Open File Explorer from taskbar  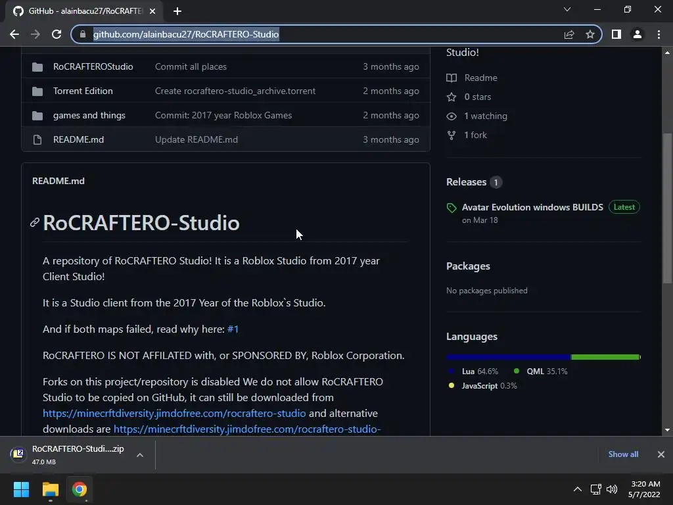[x=50, y=489]
